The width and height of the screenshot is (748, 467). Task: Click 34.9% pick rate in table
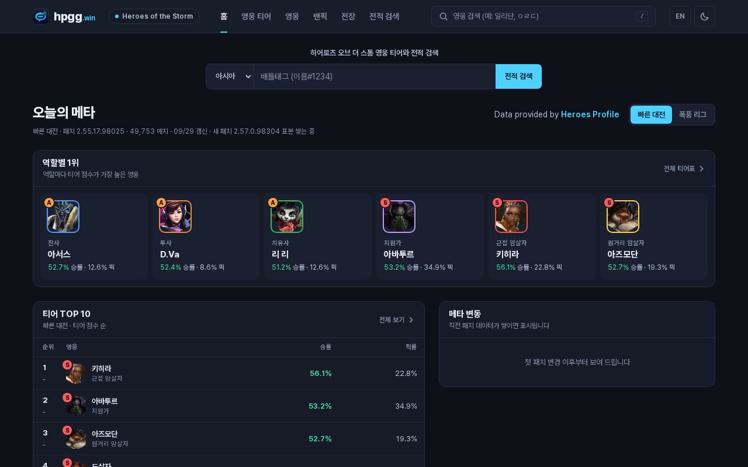[x=406, y=406]
